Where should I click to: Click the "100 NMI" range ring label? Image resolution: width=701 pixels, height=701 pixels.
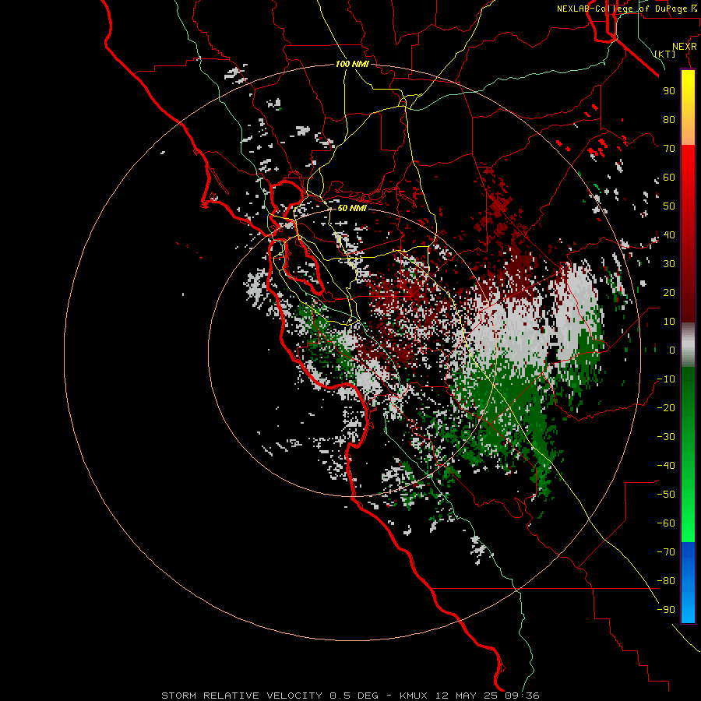click(352, 64)
